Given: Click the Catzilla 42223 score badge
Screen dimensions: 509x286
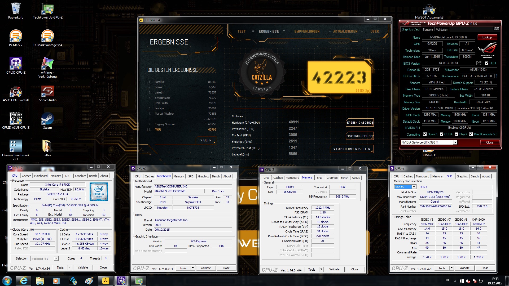Looking at the screenshot, I should point(340,77).
